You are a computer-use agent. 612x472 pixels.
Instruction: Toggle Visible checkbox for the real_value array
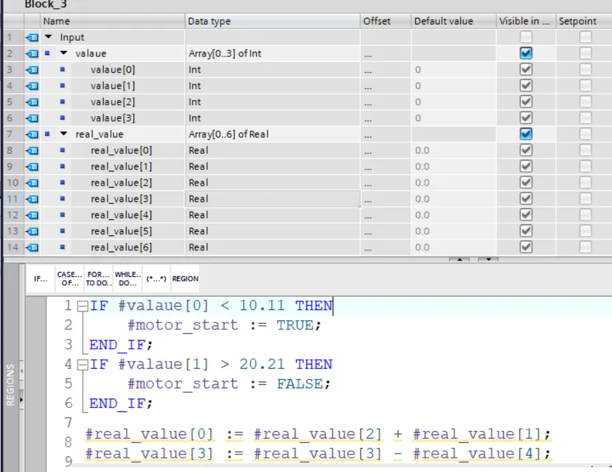point(526,134)
